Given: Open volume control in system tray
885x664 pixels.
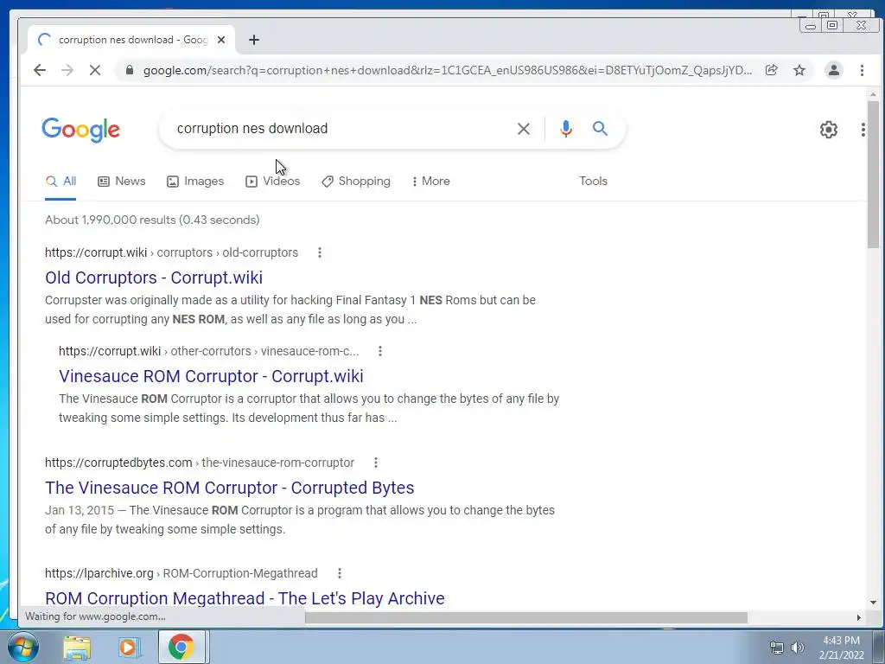Looking at the screenshot, I should point(797,648).
